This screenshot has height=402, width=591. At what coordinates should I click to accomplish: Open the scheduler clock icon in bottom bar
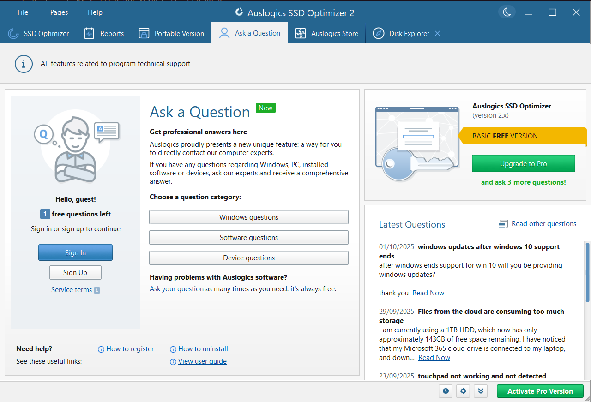pos(445,391)
